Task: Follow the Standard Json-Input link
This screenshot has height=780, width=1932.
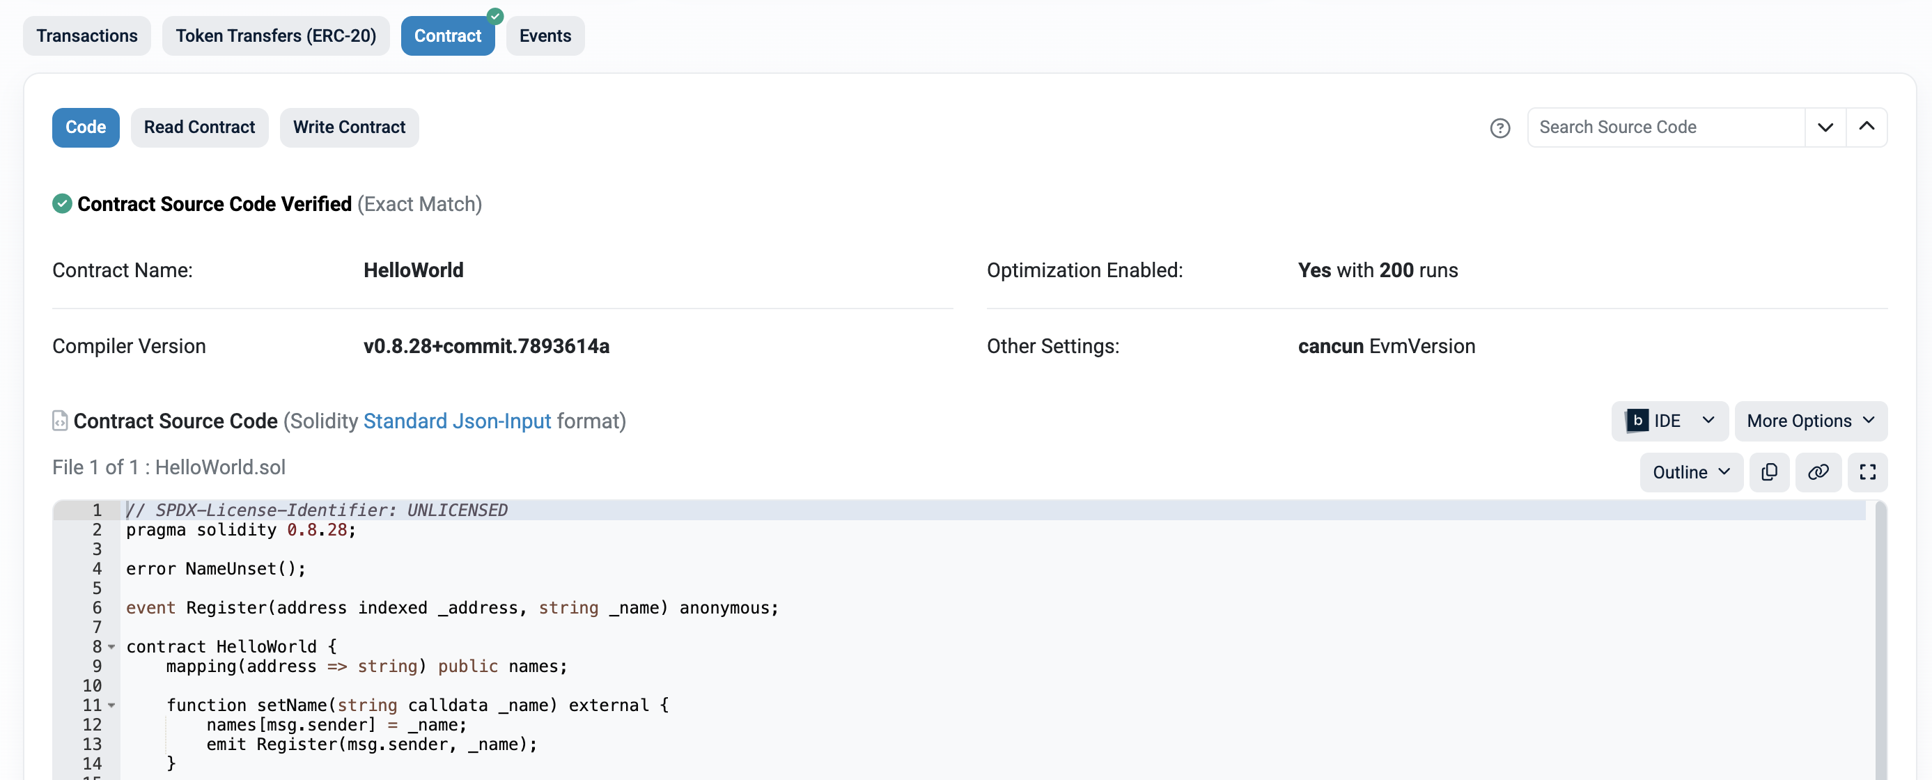Action: click(x=457, y=421)
